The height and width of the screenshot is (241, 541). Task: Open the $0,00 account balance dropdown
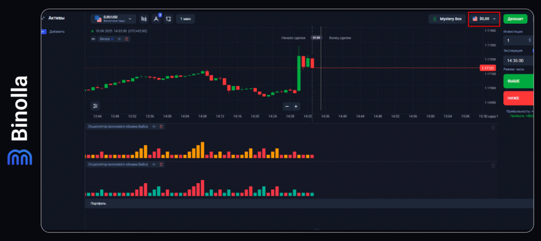point(484,19)
